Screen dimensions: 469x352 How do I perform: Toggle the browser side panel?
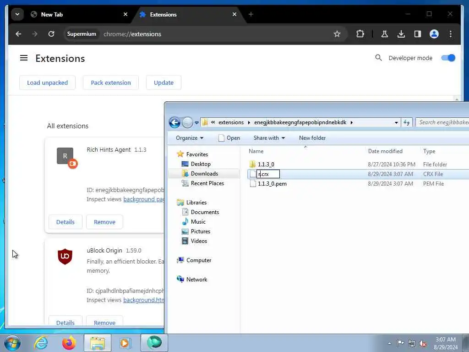[x=418, y=34]
